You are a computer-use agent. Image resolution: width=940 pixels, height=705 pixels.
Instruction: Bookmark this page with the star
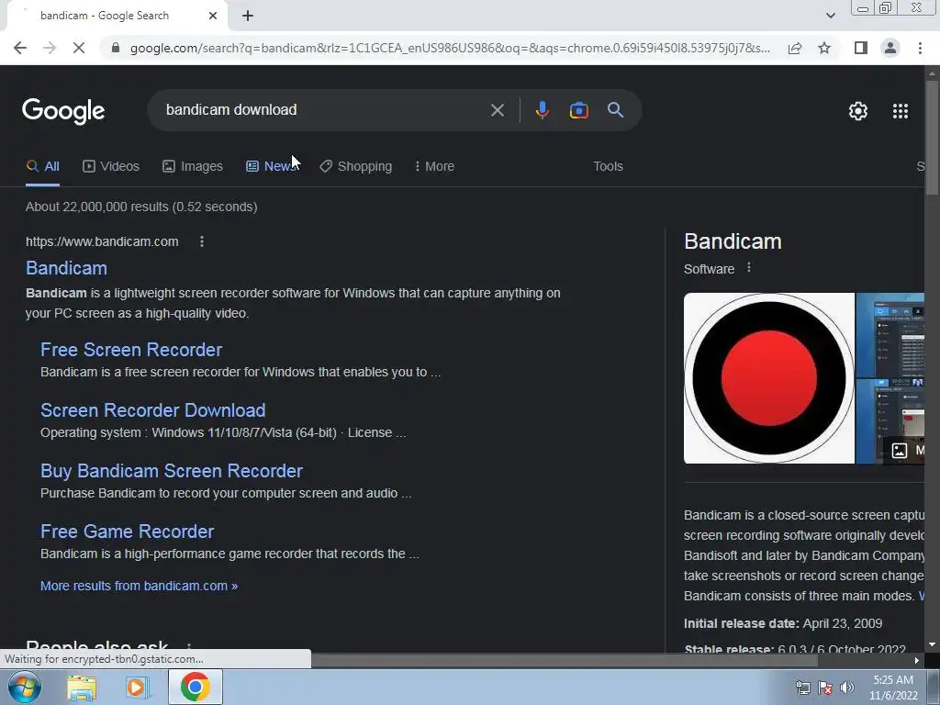click(x=824, y=48)
